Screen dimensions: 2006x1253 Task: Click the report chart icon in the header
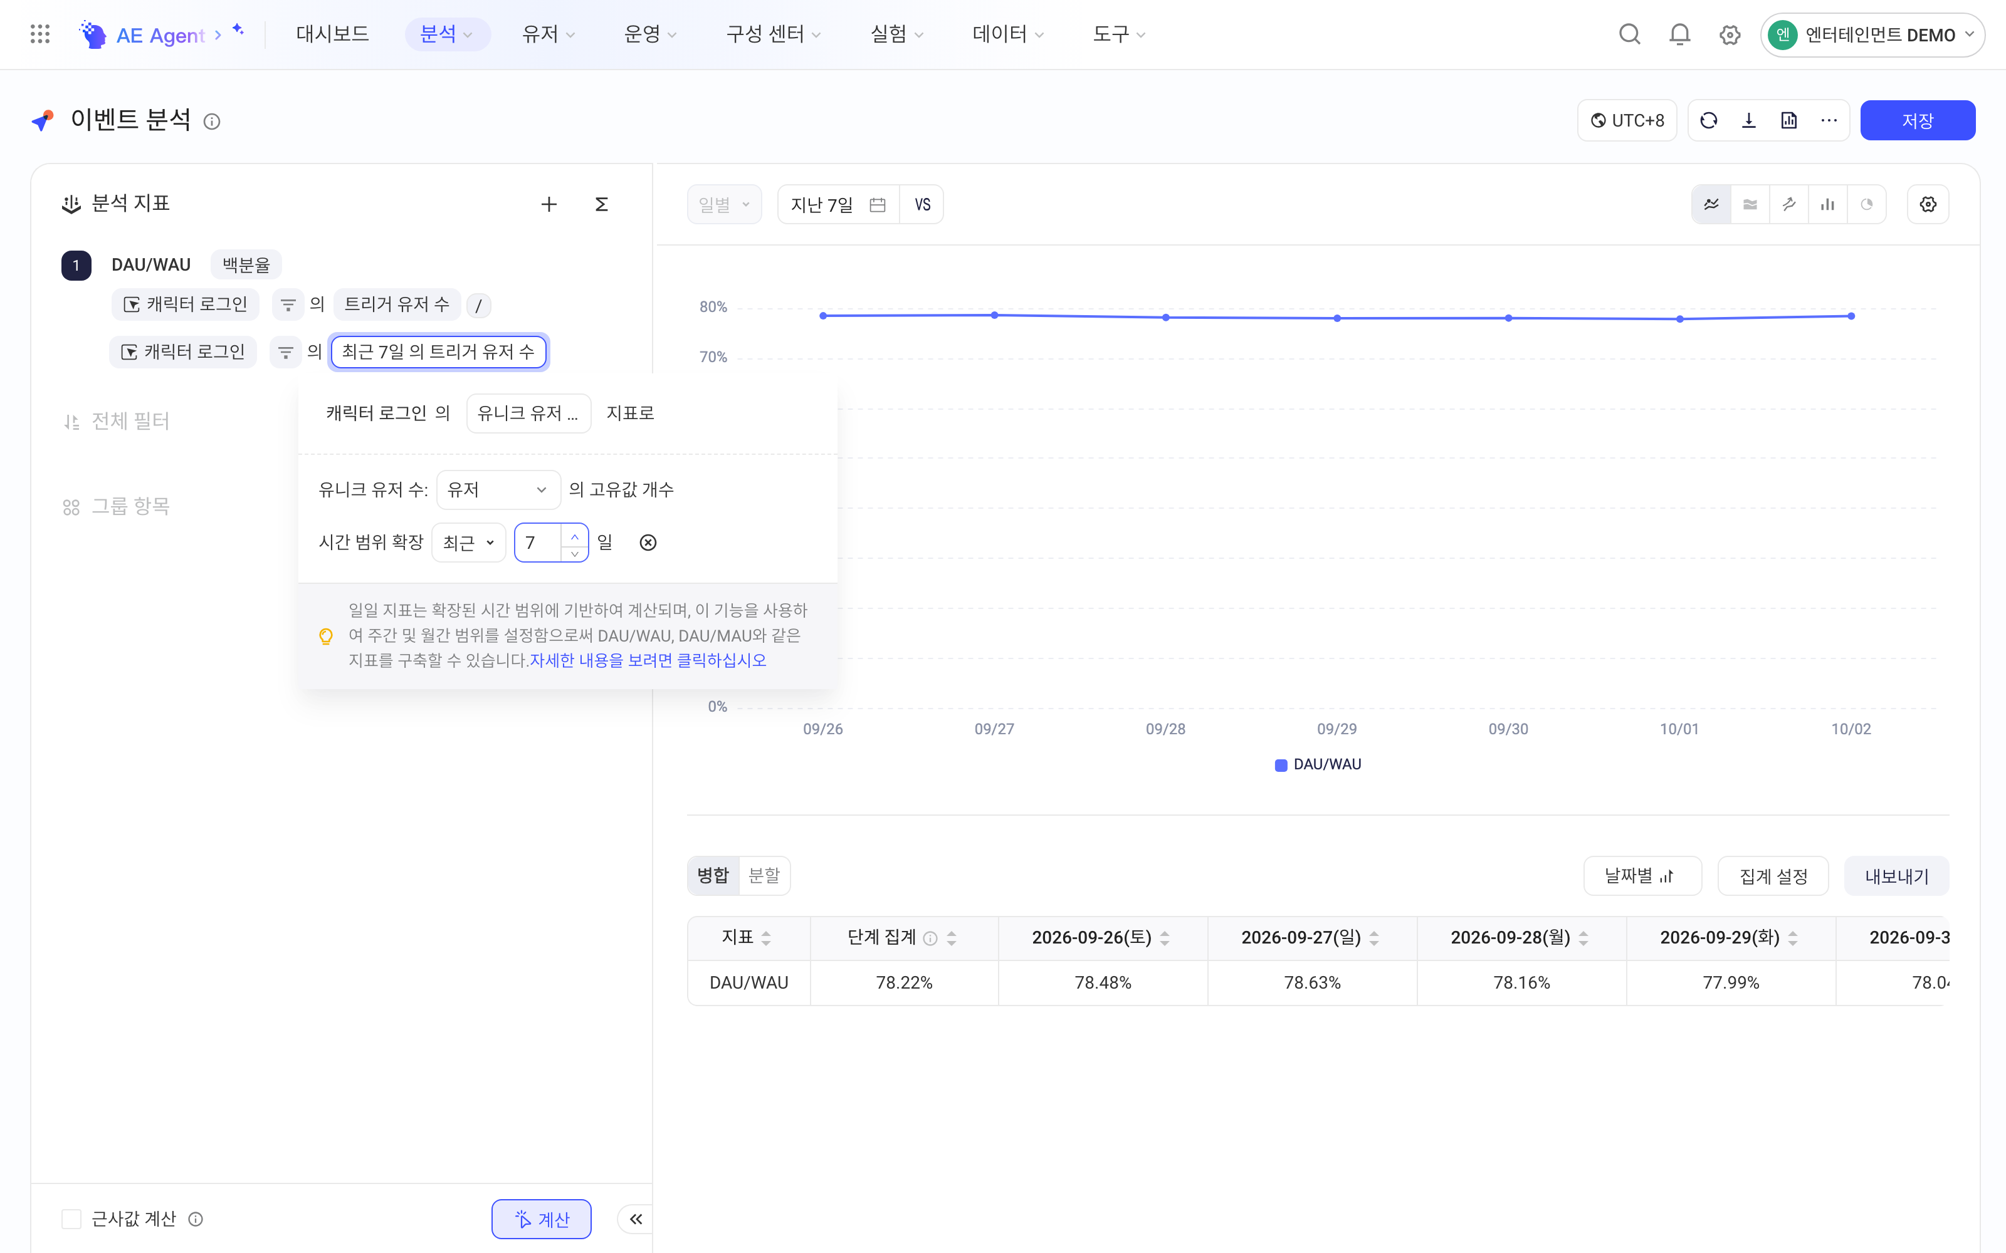click(x=1789, y=121)
